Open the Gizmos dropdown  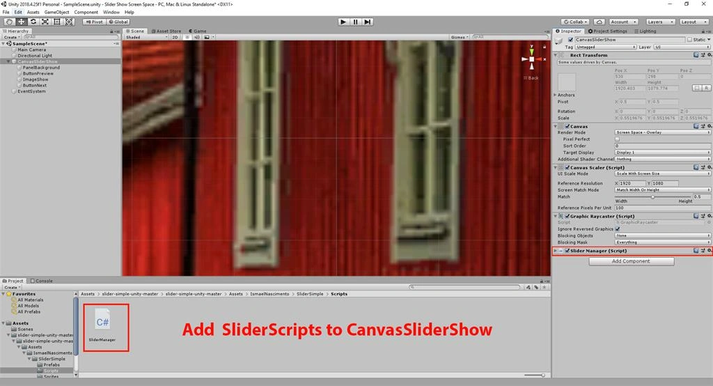[460, 37]
